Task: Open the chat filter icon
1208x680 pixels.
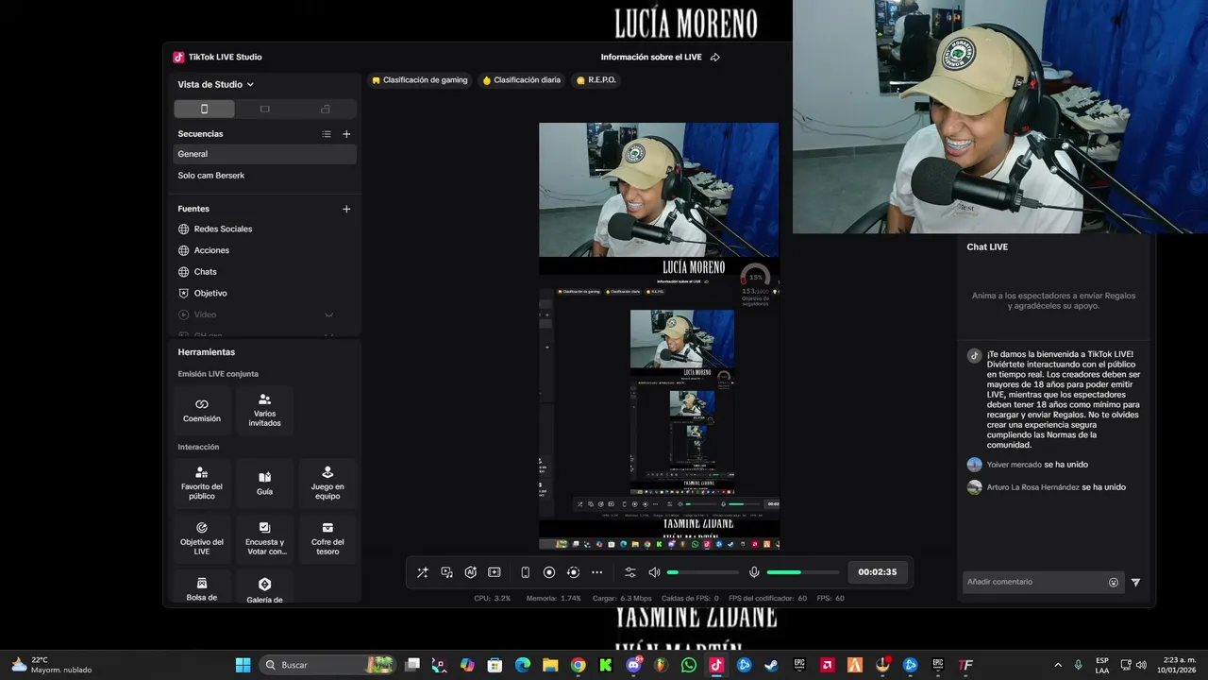Action: pos(1136,583)
